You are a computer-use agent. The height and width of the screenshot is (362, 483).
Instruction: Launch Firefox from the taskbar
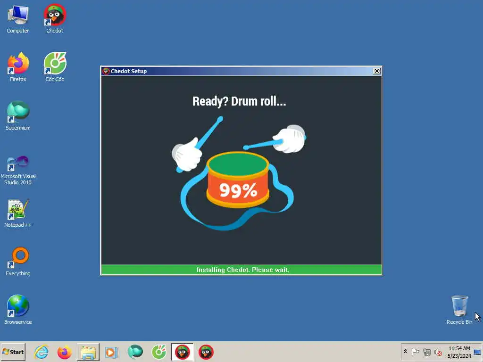click(64, 352)
